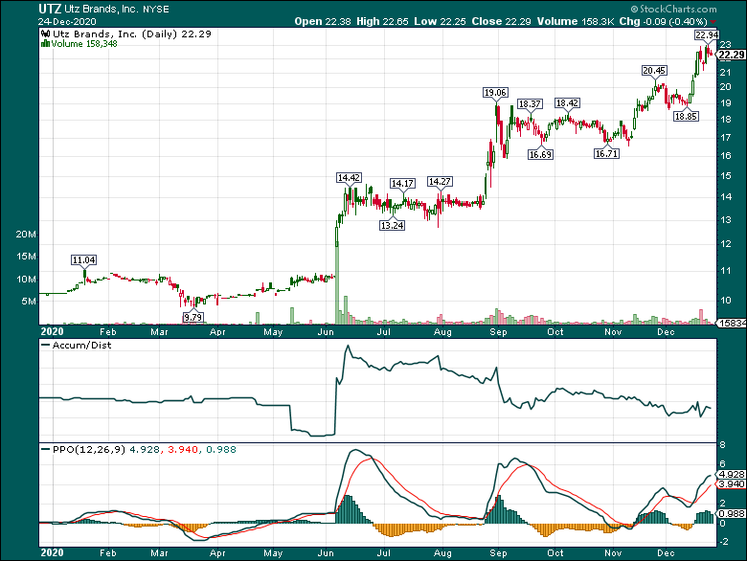The height and width of the screenshot is (561, 747).
Task: Click the Sep label on price chart axis
Action: tap(498, 332)
